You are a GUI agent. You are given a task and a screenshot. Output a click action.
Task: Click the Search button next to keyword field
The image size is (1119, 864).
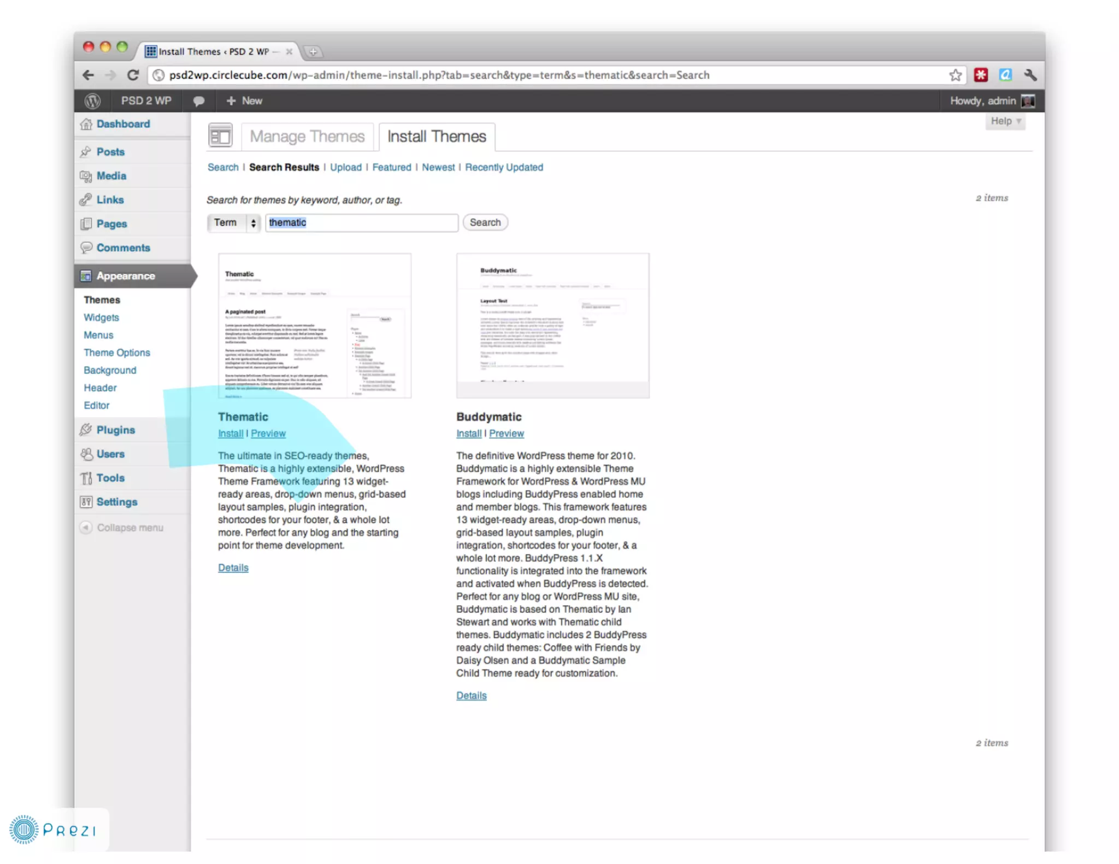point(485,222)
